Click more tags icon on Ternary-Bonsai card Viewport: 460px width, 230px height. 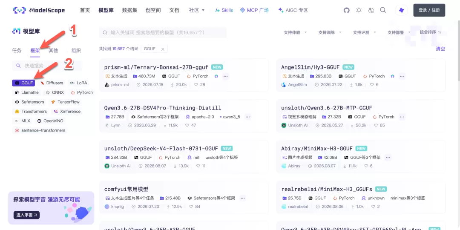coord(226,76)
